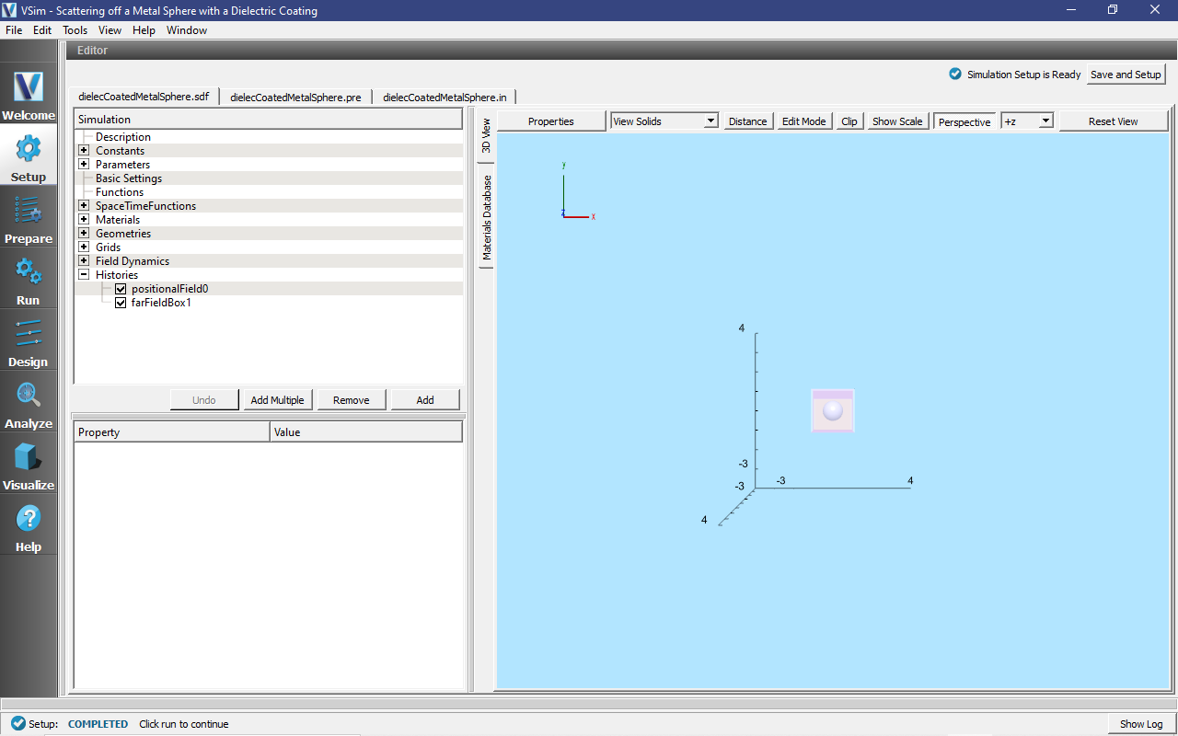Expand the Grids tree node
Image resolution: width=1178 pixels, height=736 pixels.
(84, 247)
